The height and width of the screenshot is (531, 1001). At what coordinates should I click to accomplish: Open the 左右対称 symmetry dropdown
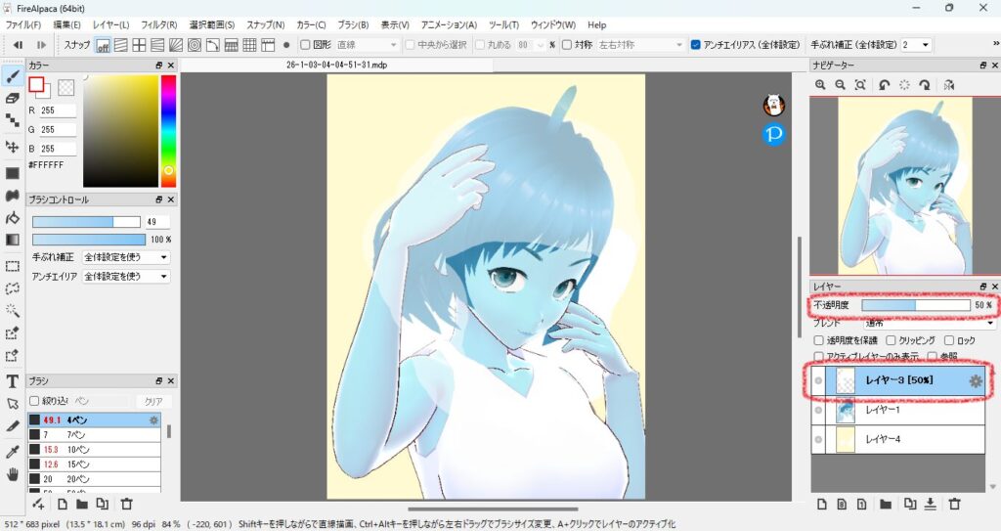[640, 45]
